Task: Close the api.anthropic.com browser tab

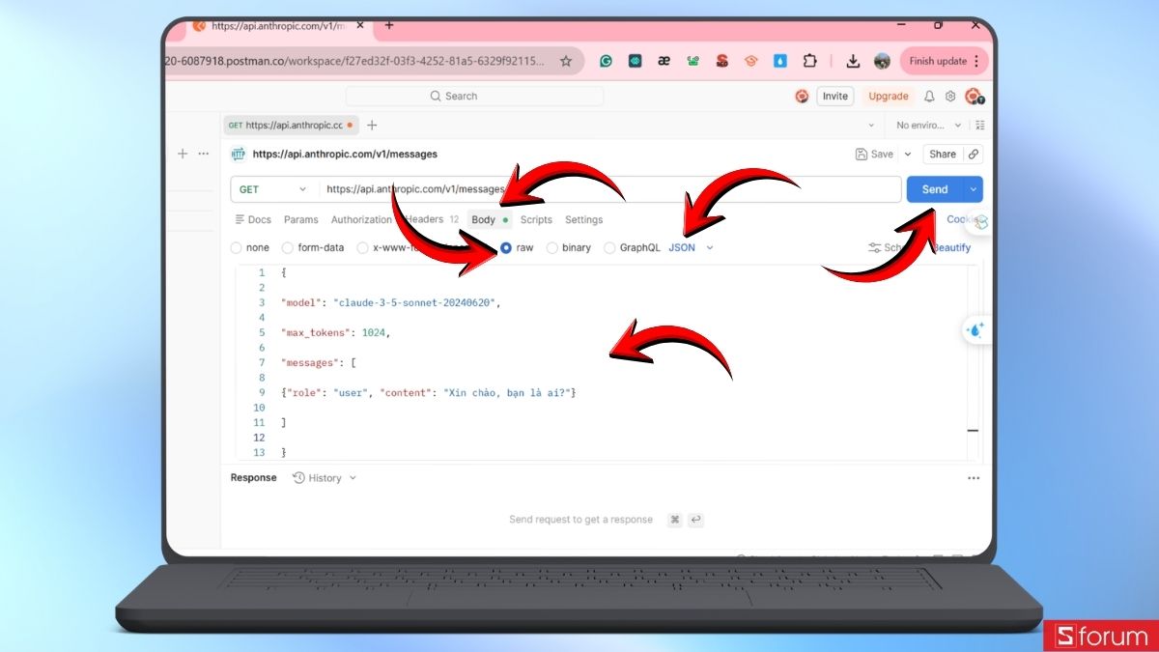Action: [362, 25]
